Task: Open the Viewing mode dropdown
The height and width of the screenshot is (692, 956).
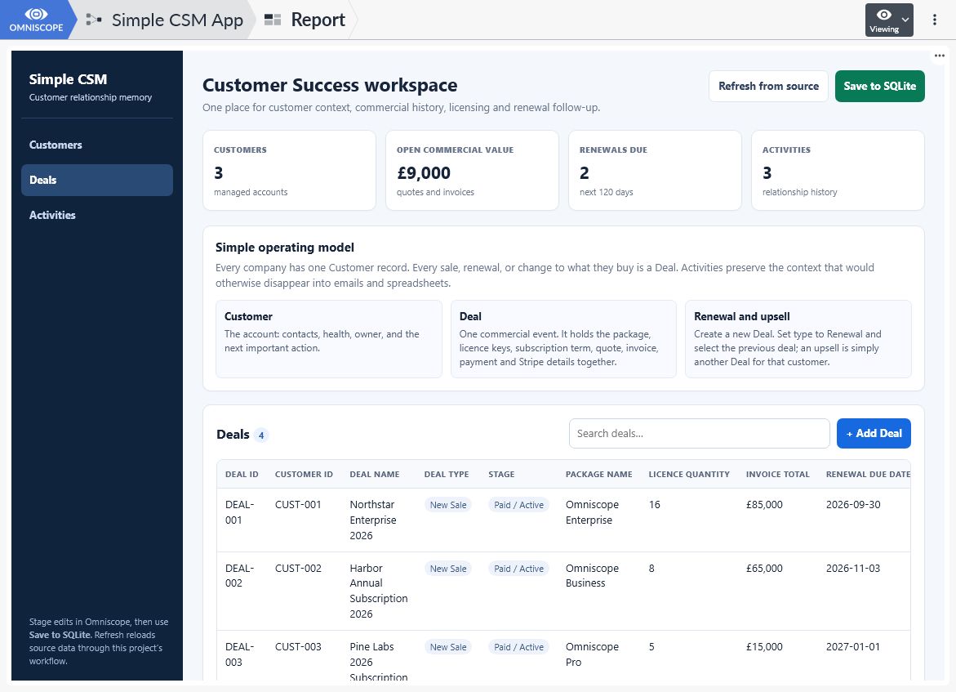Action: point(889,20)
